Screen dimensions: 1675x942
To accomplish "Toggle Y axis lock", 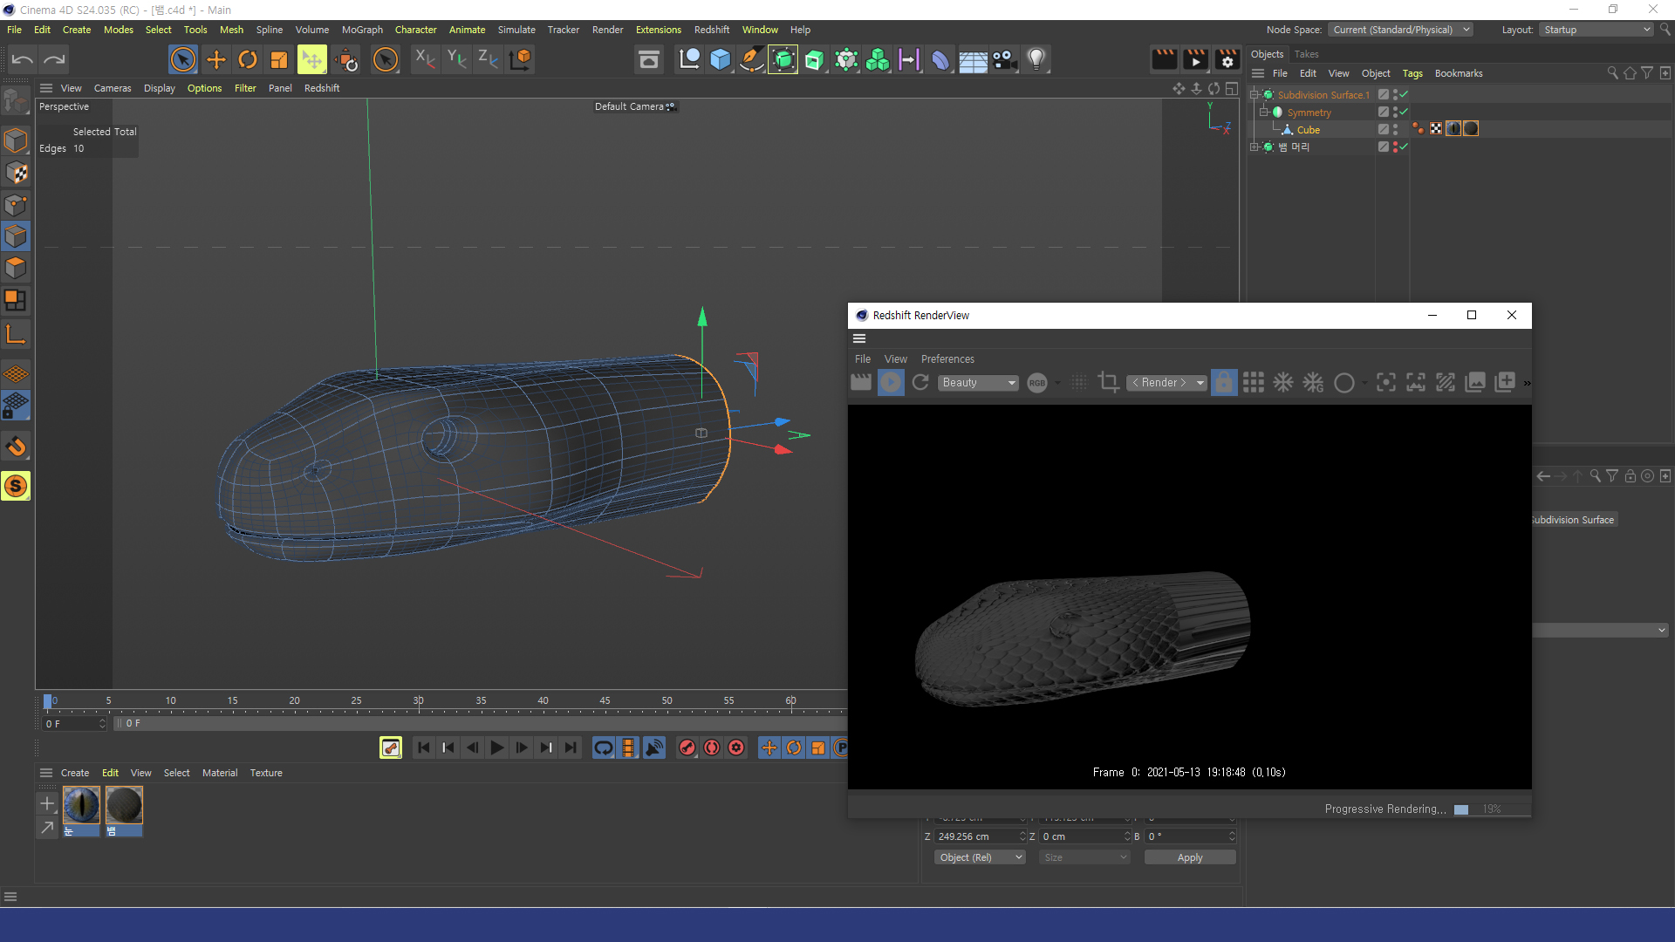I will (456, 59).
